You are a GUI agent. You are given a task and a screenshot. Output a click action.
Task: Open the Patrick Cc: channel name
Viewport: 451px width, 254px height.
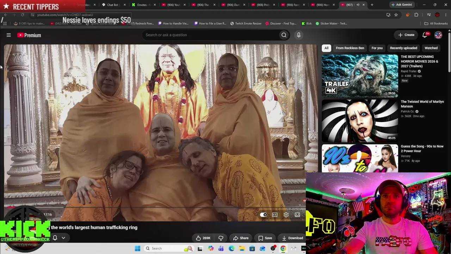408,111
